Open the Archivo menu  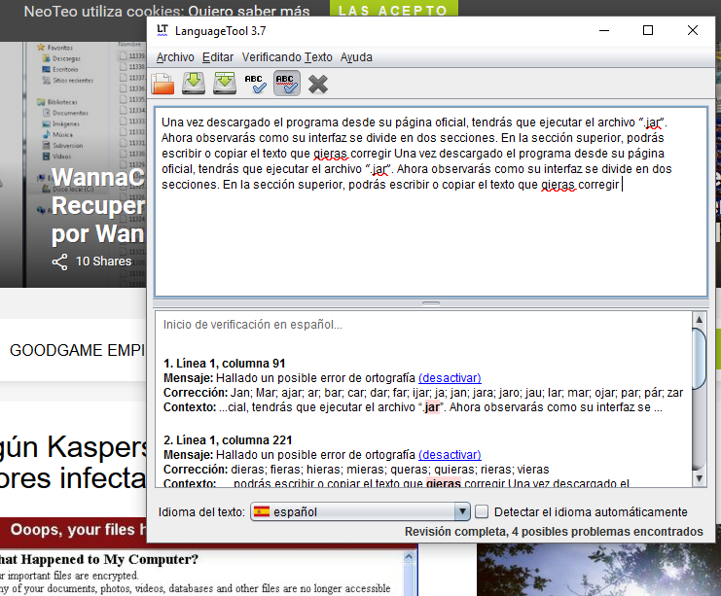(175, 57)
